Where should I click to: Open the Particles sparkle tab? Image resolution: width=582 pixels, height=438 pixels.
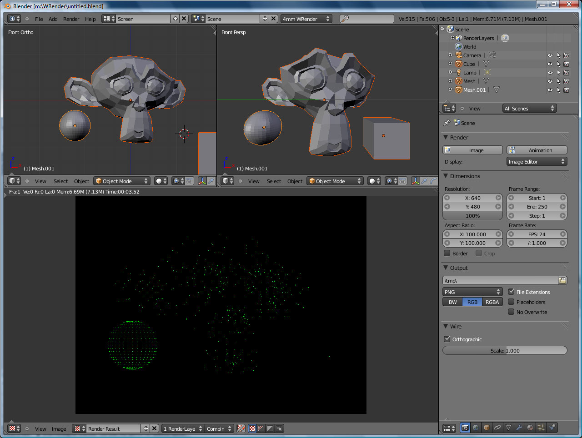click(x=541, y=428)
